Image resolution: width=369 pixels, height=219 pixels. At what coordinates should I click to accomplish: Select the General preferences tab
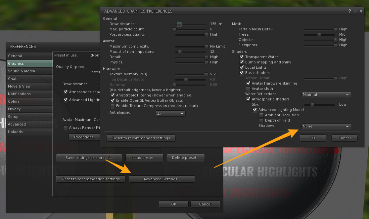[x=30, y=56]
